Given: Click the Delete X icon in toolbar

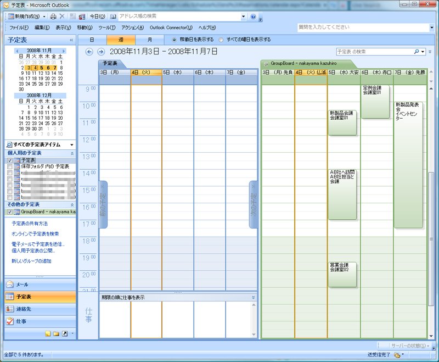Looking at the screenshot, I should click(x=62, y=16).
